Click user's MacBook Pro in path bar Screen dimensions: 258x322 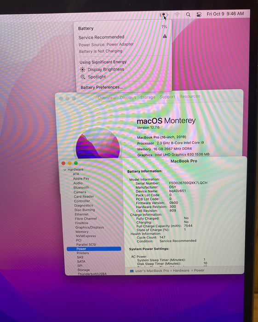click(x=152, y=270)
